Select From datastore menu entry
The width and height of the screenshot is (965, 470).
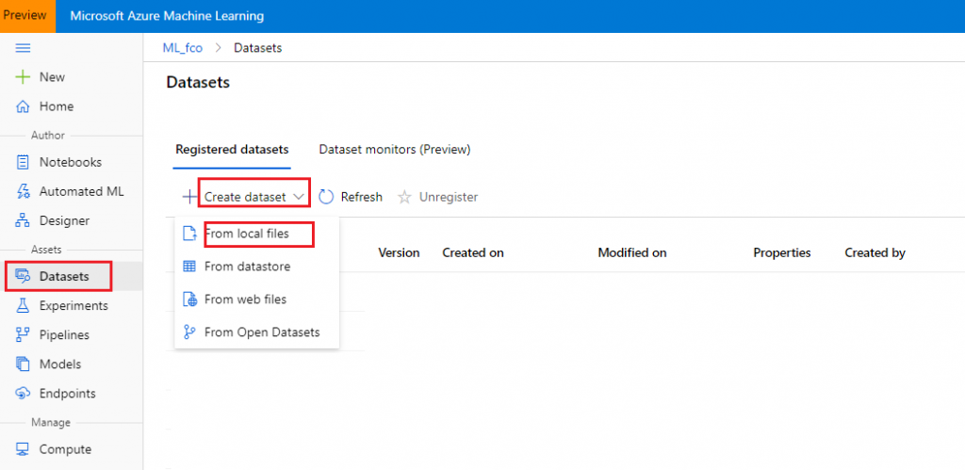[x=247, y=267]
